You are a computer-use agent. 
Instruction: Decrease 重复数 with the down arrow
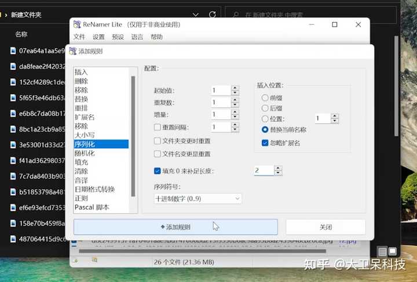click(x=235, y=105)
